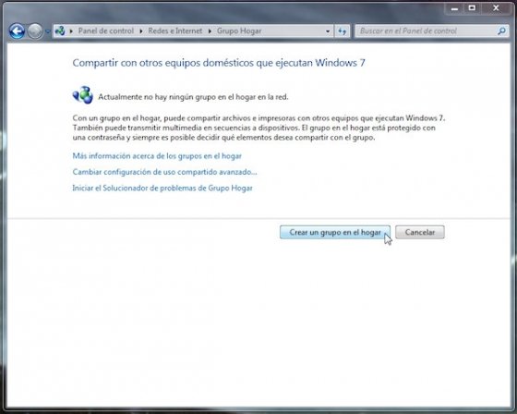Click Crear un grupo en el hogar

[335, 232]
